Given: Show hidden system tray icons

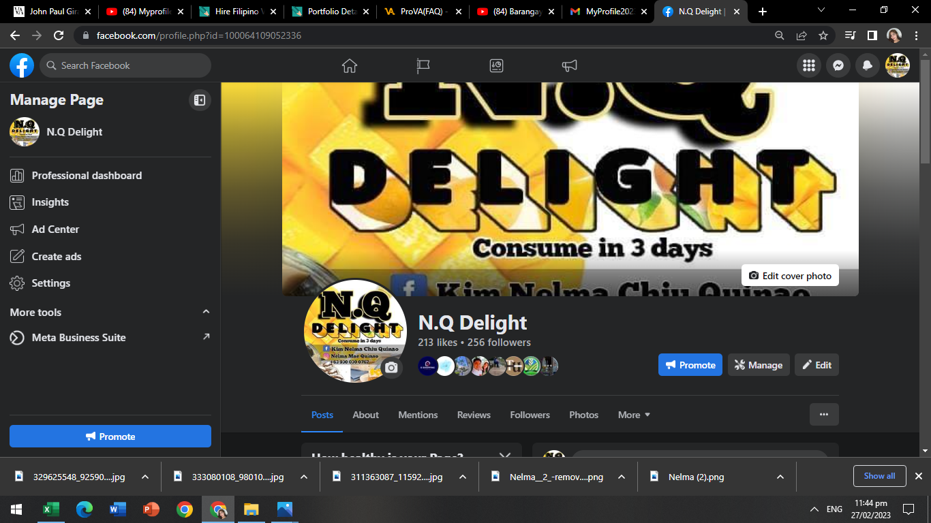Looking at the screenshot, I should point(814,509).
